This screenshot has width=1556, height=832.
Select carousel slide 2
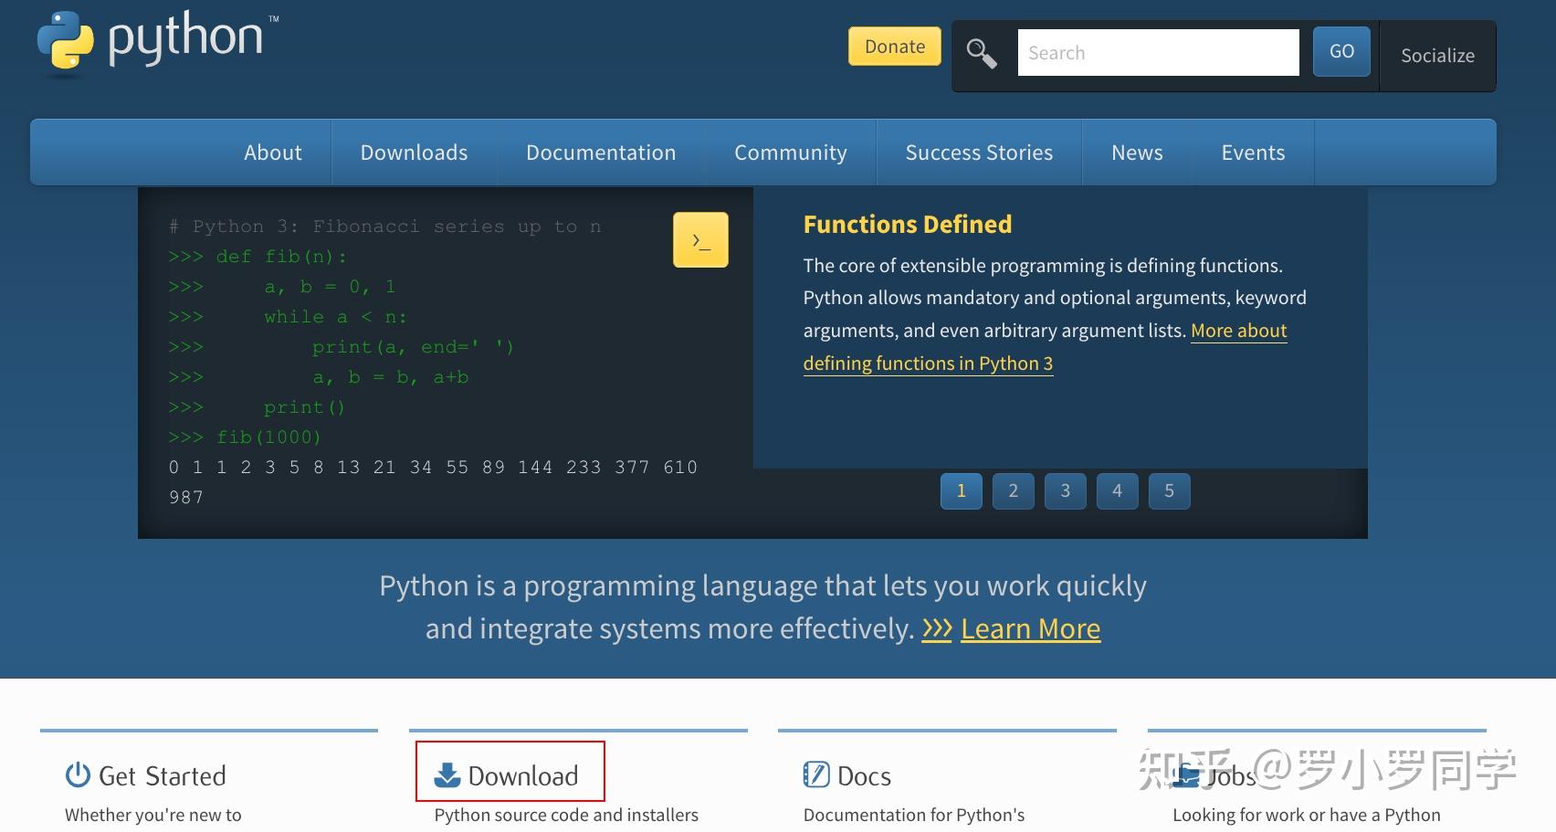(1013, 491)
